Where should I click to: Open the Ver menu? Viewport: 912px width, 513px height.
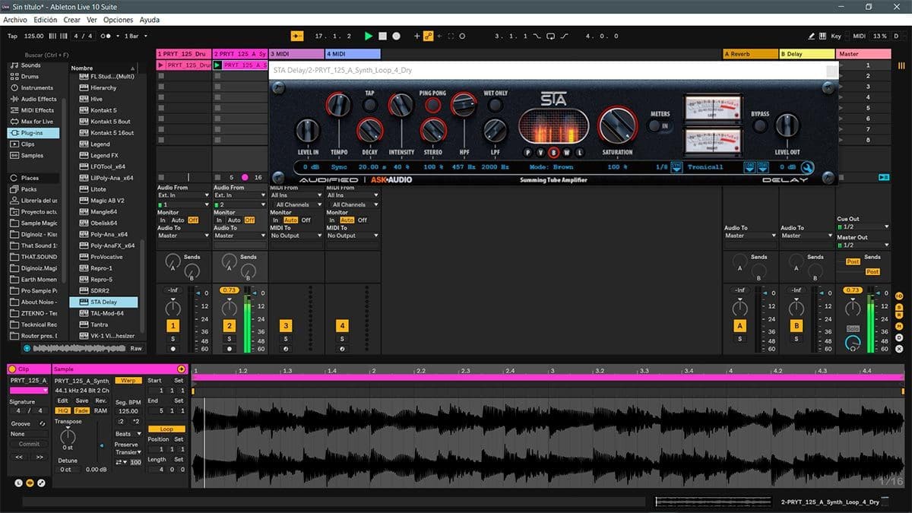tap(92, 20)
